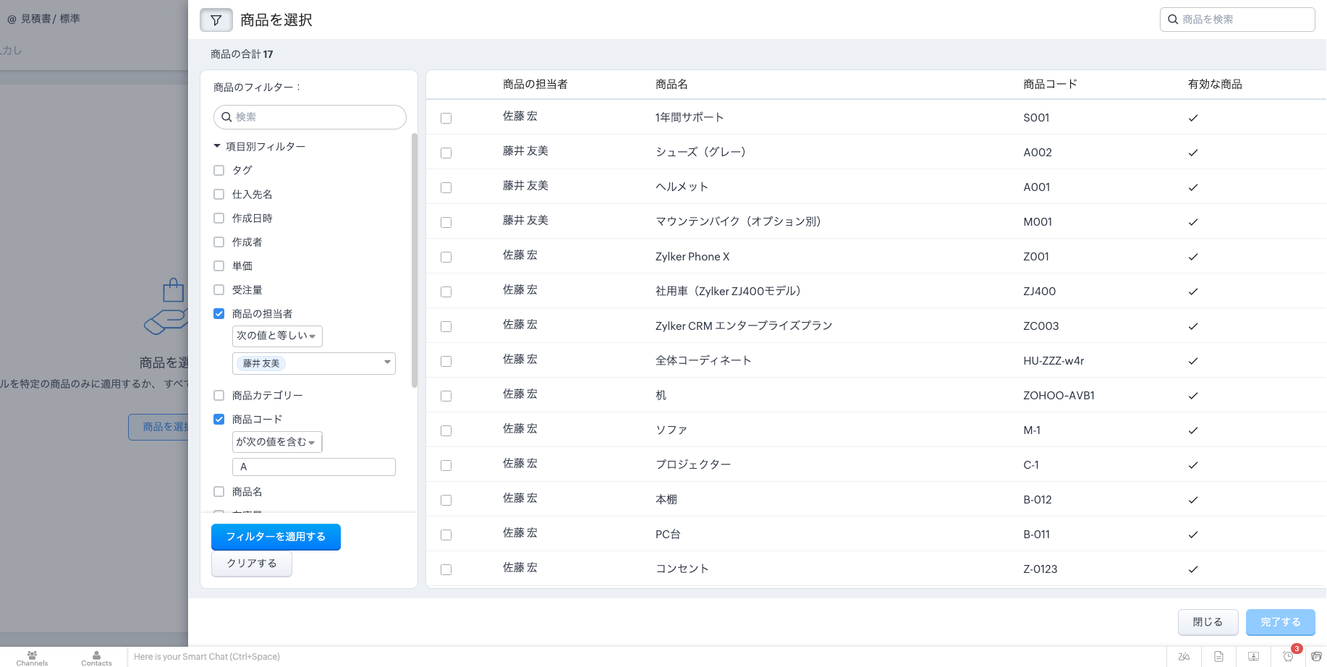
Task: Click the product name マウンテンバイク（オプション別）
Action: [x=738, y=222]
